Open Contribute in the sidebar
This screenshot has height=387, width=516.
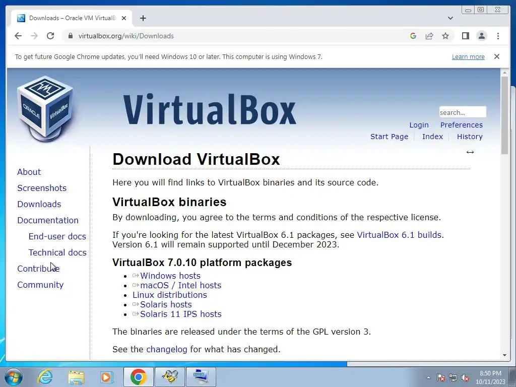click(38, 269)
